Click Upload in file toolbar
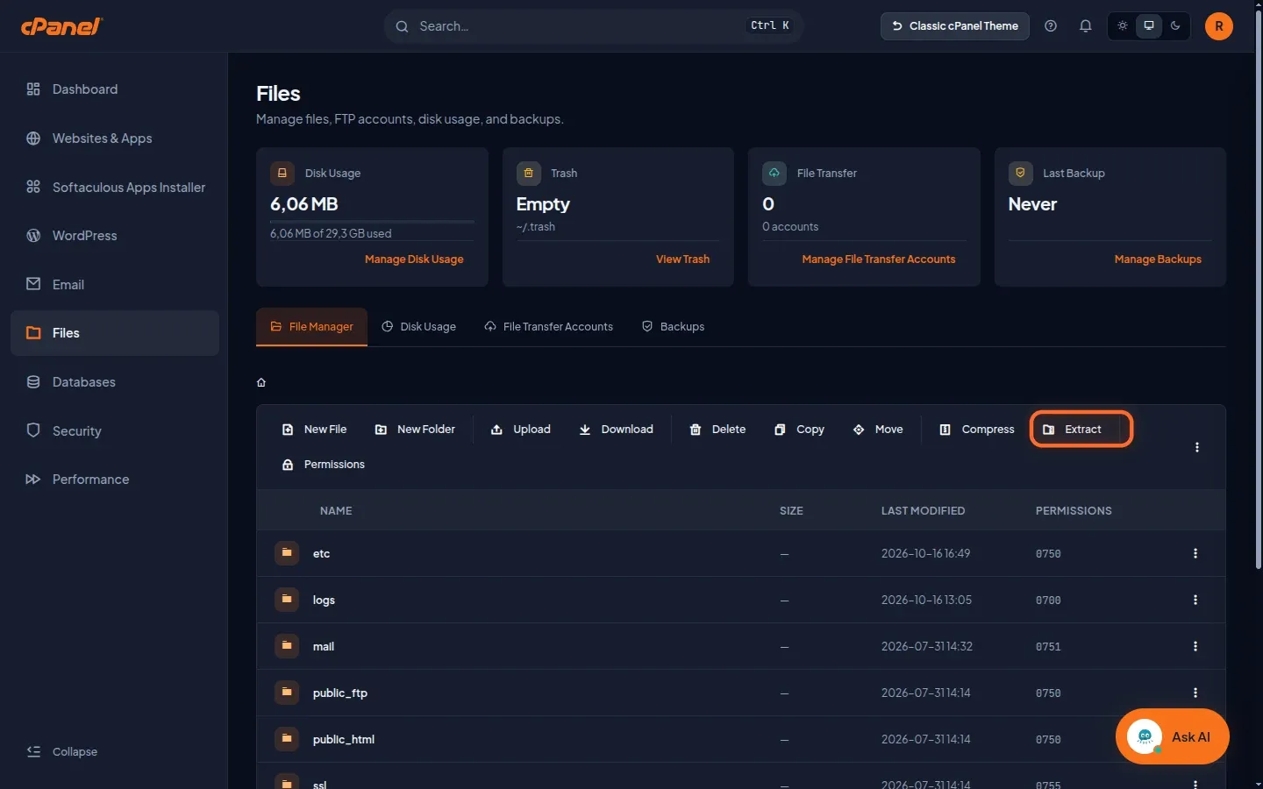 521,430
